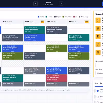Click the Prep for section heading
The height and width of the screenshot is (103, 103).
[99, 83]
